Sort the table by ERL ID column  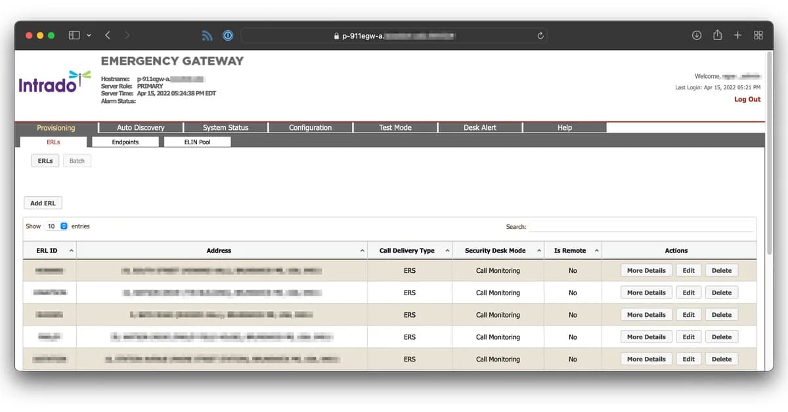50,251
